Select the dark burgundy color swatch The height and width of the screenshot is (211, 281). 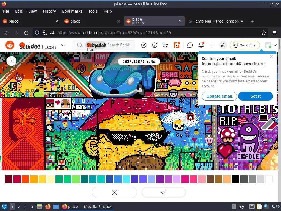(x=9, y=179)
